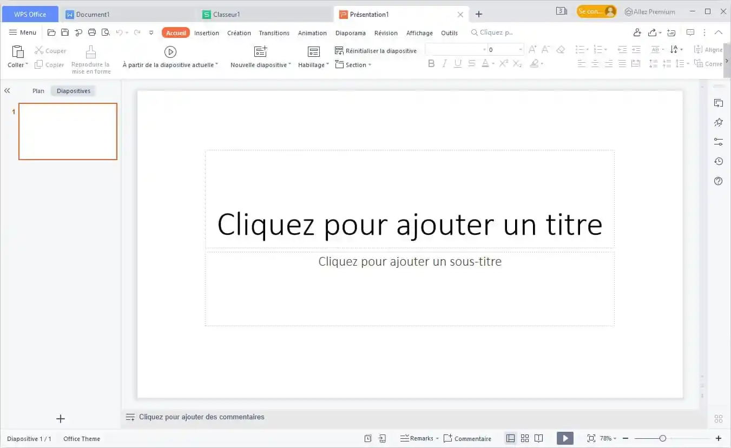Toggle Remarks notes pane in status bar

click(x=419, y=438)
